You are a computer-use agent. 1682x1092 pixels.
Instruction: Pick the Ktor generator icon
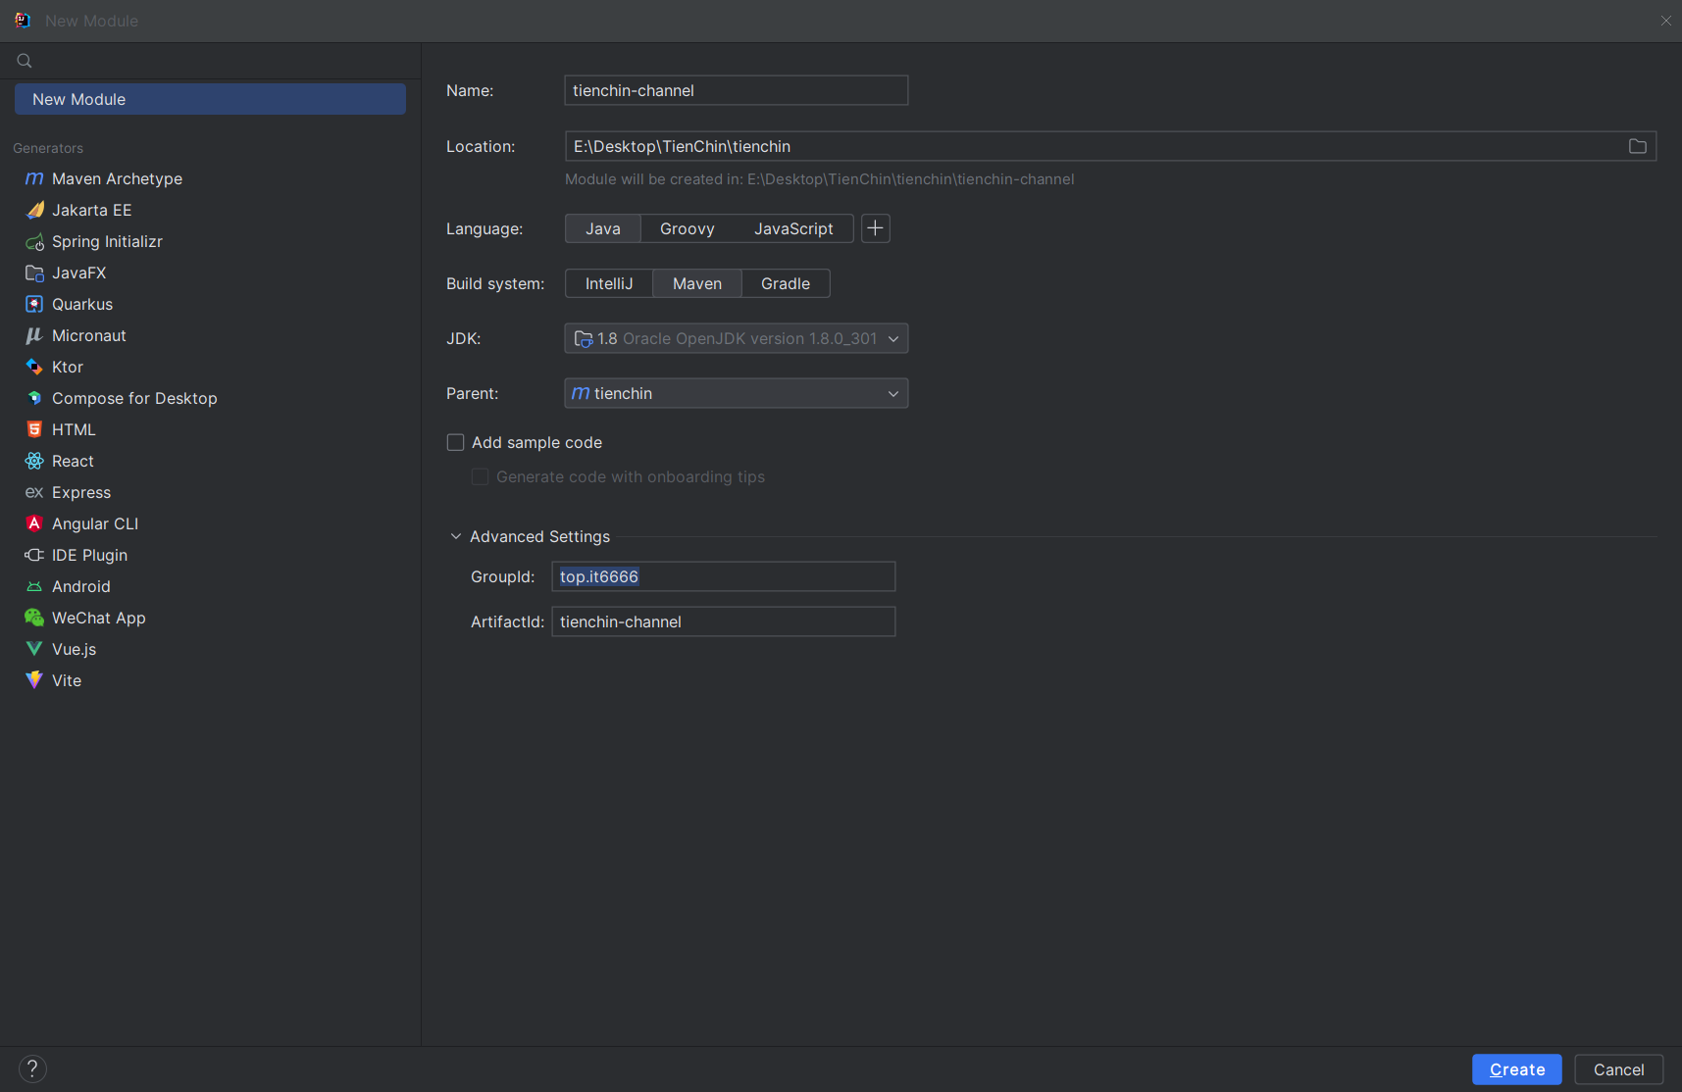click(x=34, y=367)
